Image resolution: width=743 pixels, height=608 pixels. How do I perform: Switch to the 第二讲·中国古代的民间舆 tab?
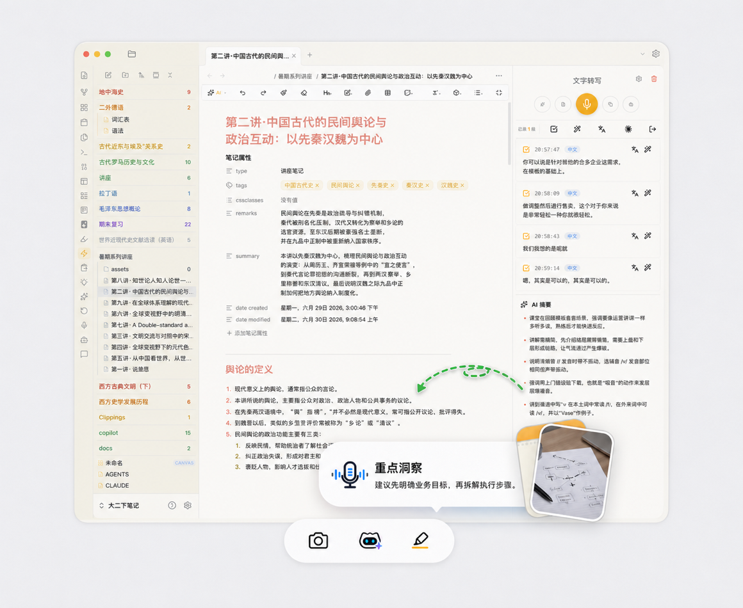[x=250, y=56]
